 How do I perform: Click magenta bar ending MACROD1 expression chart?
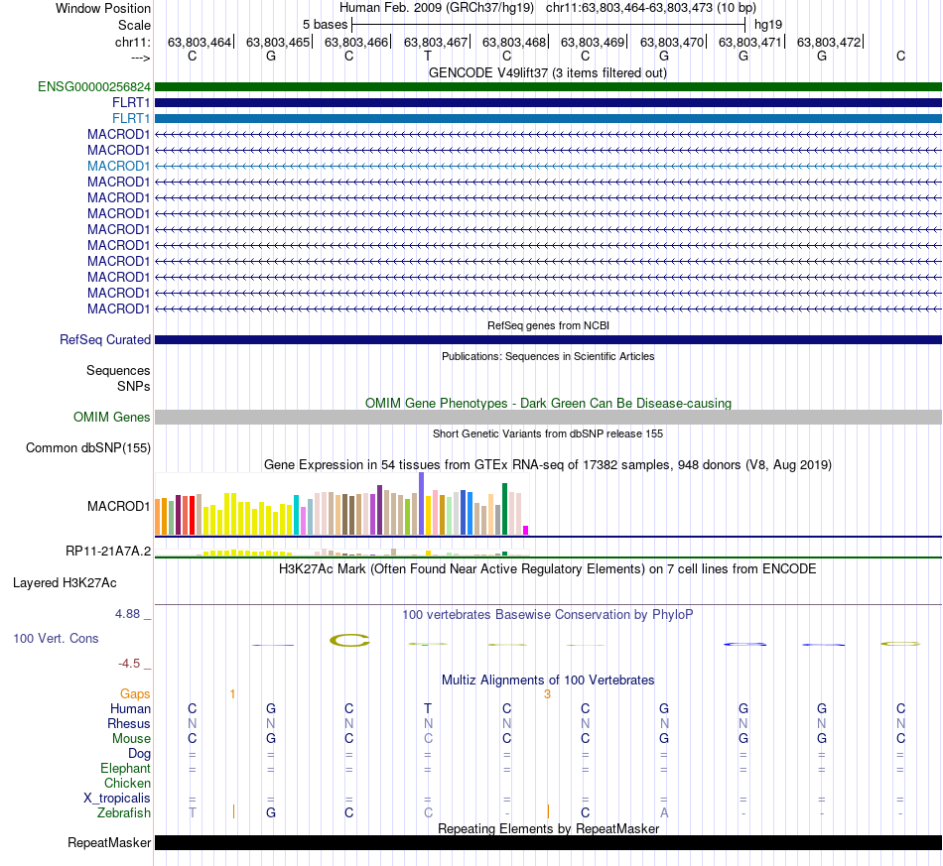[x=526, y=530]
